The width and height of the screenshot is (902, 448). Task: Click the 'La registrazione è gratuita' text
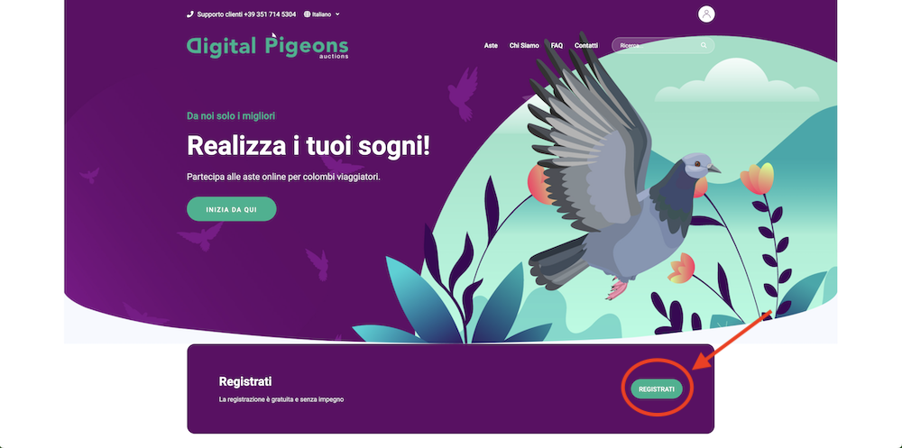tap(281, 399)
